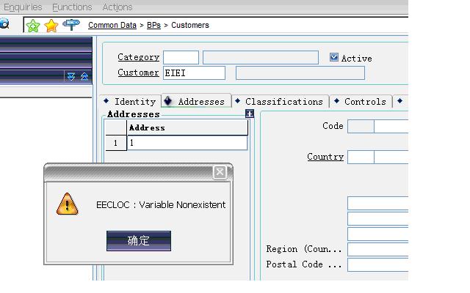The height and width of the screenshot is (293, 470).
Task: Click the warning triangle icon in dialog
Action: click(x=67, y=204)
